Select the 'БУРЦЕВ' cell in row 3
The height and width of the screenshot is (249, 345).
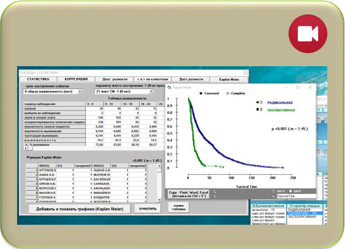(x=47, y=180)
